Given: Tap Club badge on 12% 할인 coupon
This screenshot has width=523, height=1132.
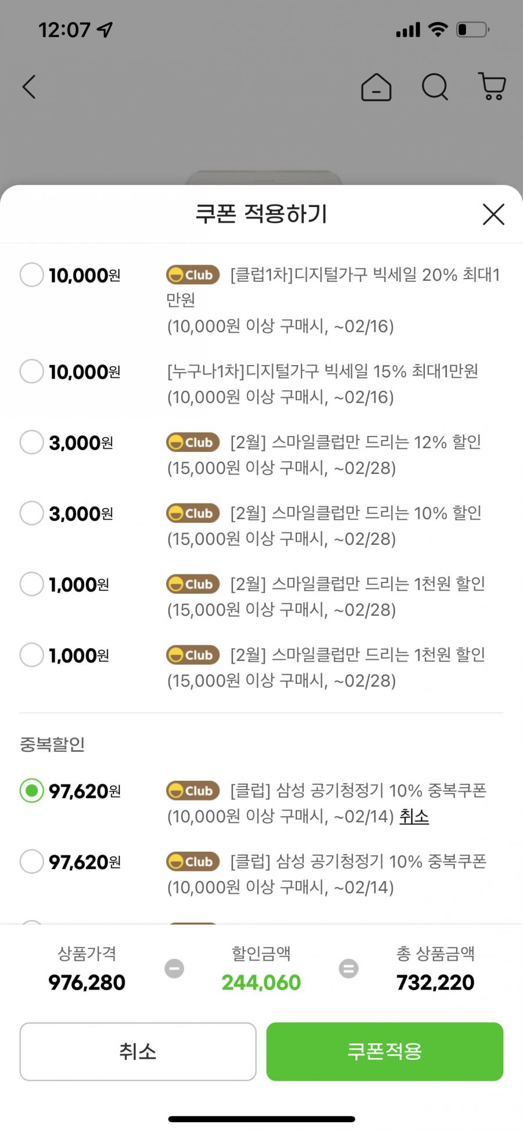Looking at the screenshot, I should 193,442.
